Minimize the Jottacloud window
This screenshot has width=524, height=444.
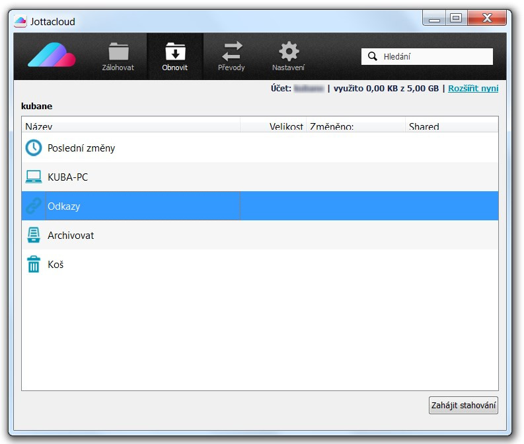(x=434, y=19)
